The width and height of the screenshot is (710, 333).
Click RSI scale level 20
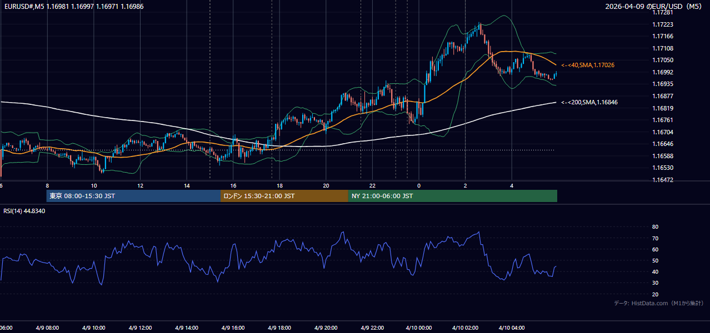[x=656, y=294]
